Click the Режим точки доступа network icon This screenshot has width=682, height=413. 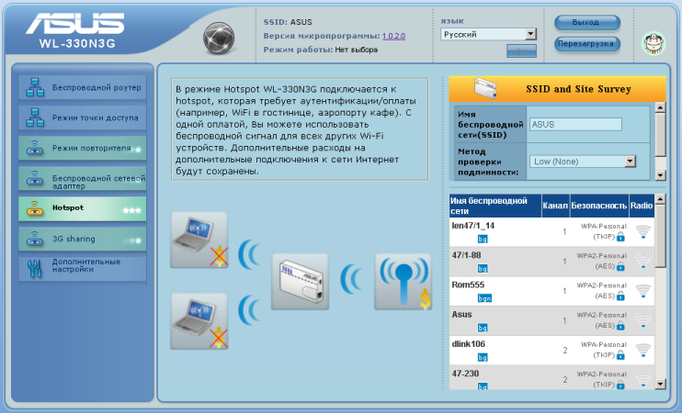(x=35, y=117)
